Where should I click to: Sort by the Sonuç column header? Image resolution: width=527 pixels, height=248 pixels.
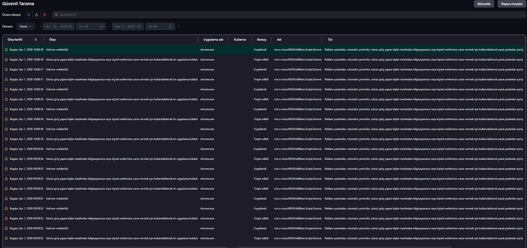(x=261, y=40)
